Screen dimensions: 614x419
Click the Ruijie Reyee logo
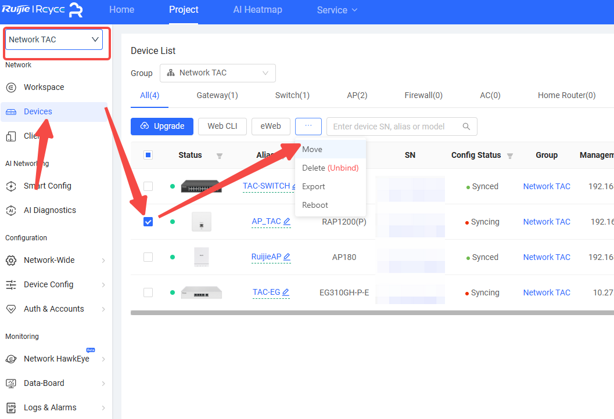coord(42,10)
